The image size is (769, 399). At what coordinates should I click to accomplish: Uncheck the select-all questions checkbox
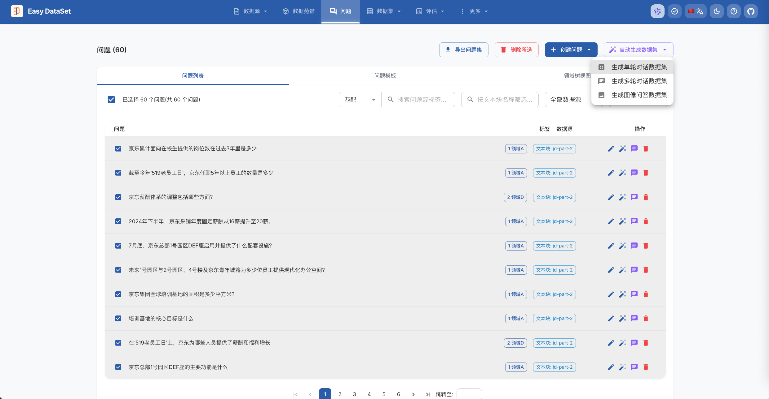[x=111, y=100]
